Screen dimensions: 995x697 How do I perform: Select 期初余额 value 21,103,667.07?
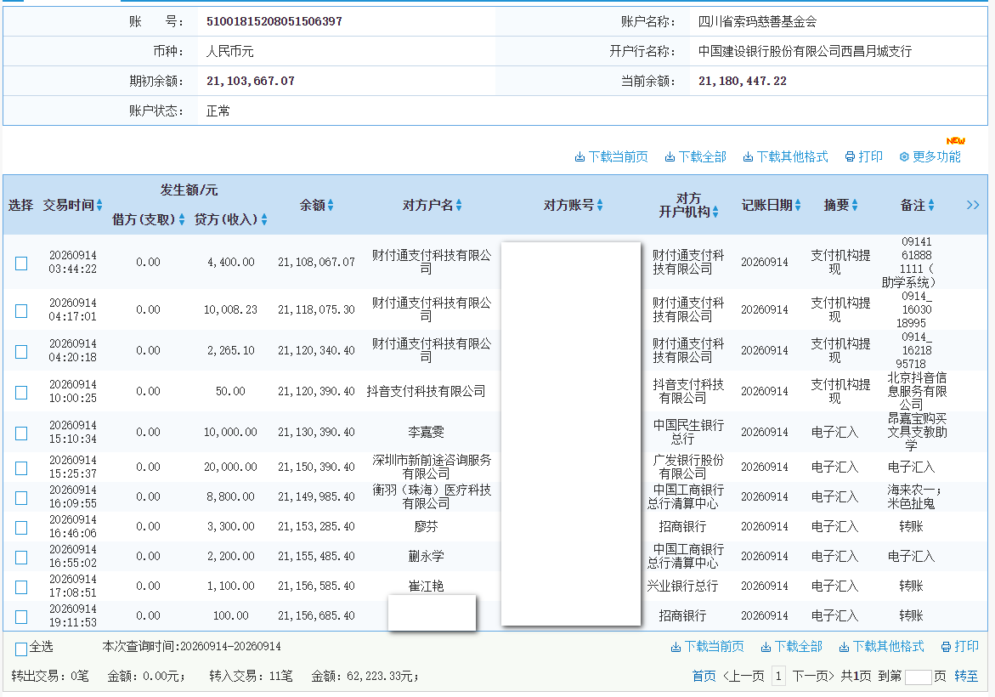pos(251,82)
